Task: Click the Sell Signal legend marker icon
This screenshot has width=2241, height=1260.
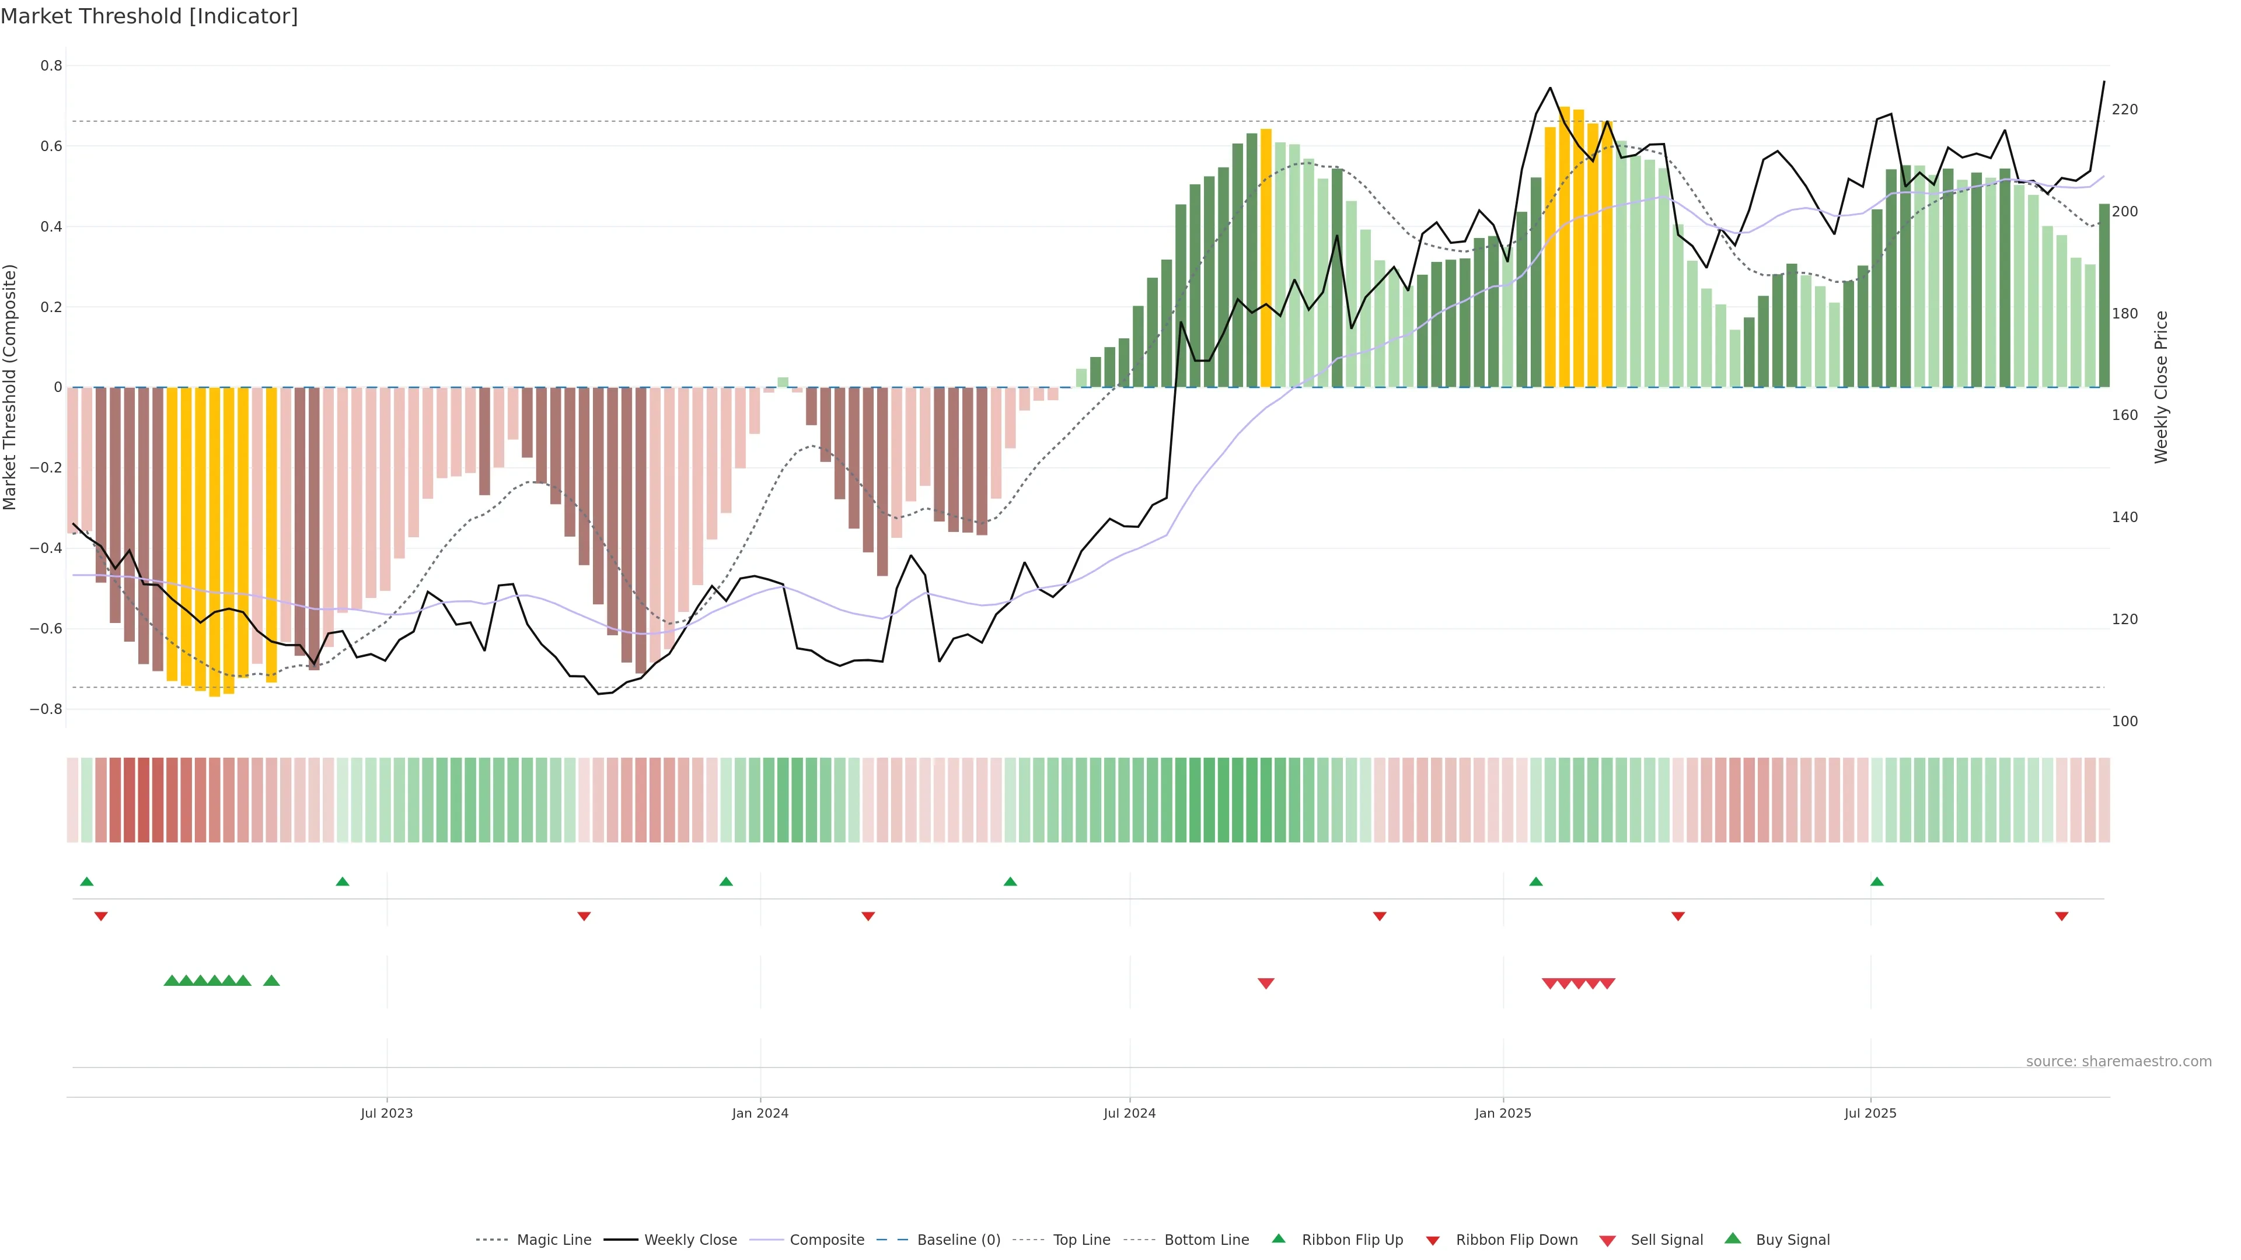Action: coord(1608,1240)
